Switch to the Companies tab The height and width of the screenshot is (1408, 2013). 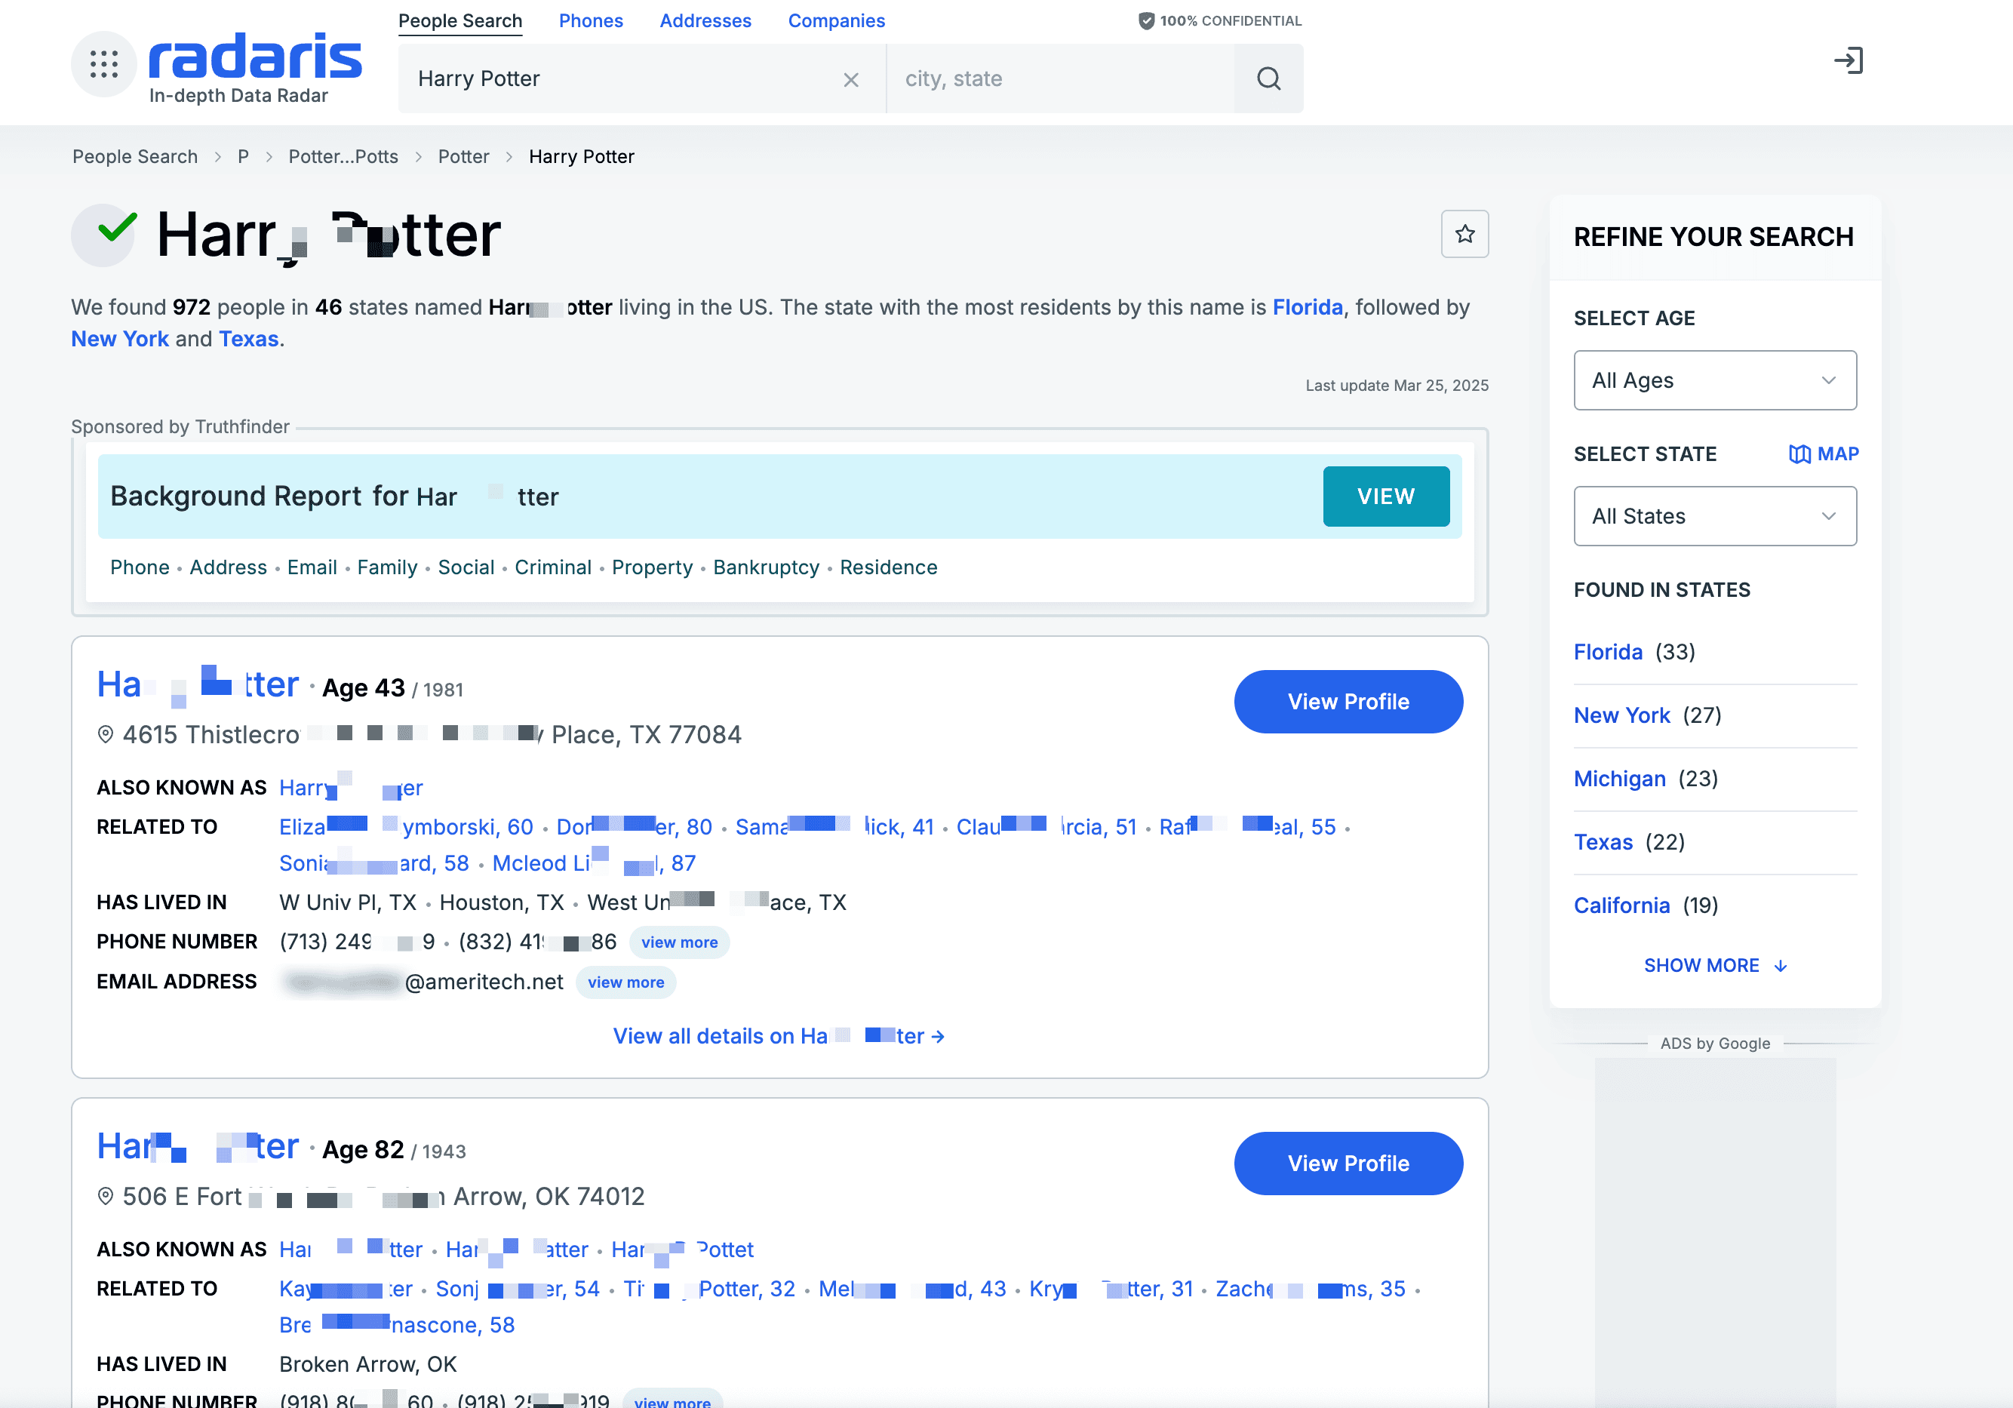pos(835,20)
